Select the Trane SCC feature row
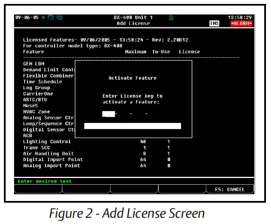The height and width of the screenshot is (224, 271). click(x=97, y=148)
